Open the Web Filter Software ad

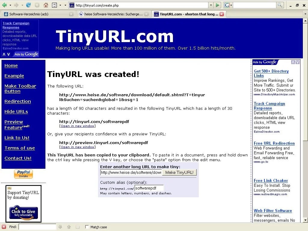[x=273, y=211]
